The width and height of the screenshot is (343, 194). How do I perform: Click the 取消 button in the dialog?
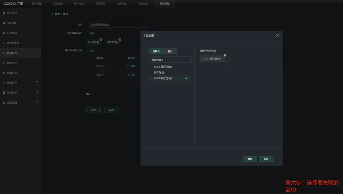266,159
